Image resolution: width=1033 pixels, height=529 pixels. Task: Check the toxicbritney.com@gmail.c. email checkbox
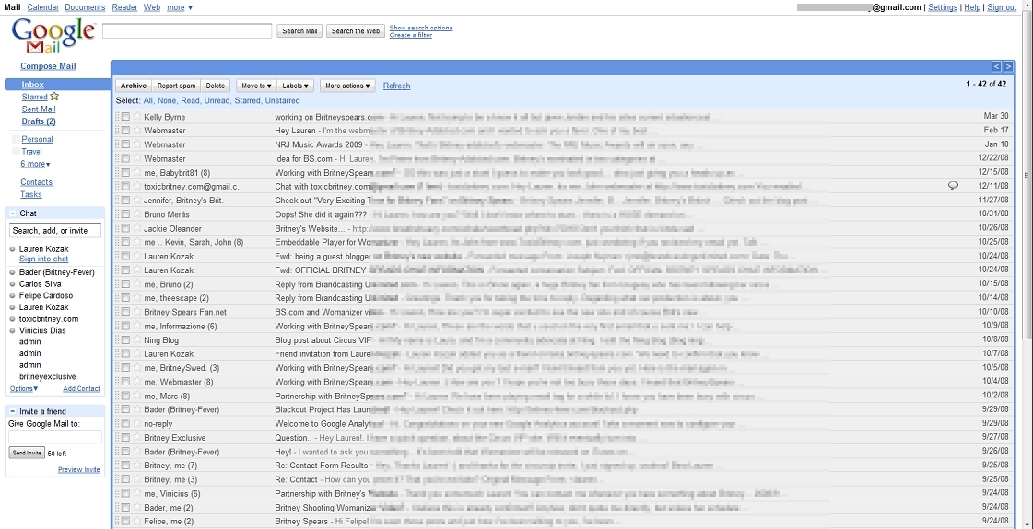tap(125, 186)
